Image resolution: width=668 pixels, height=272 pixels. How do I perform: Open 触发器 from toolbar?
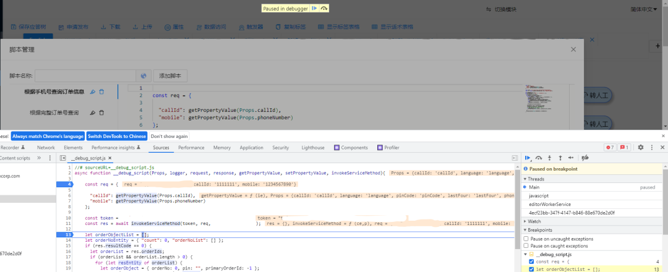251,27
